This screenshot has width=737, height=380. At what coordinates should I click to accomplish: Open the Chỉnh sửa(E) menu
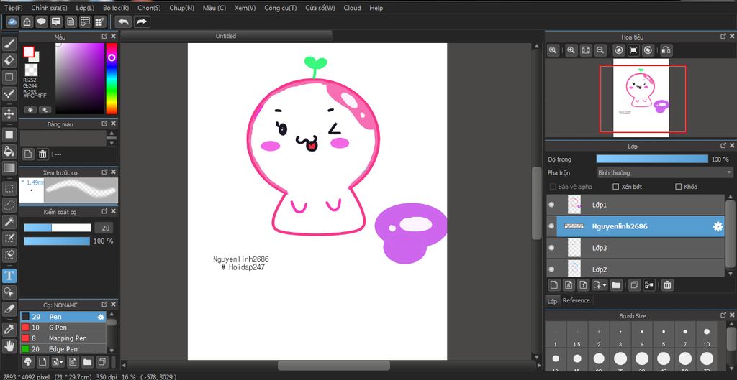pos(50,8)
